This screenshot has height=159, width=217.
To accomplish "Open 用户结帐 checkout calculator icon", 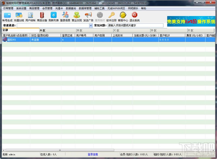I will coord(30,15).
